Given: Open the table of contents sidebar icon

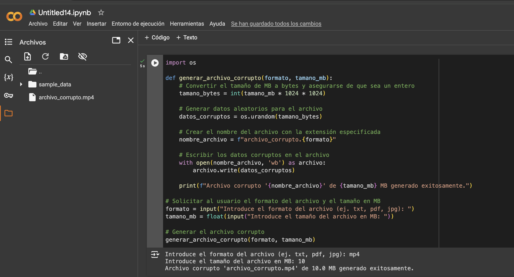Looking at the screenshot, I should tap(8, 42).
